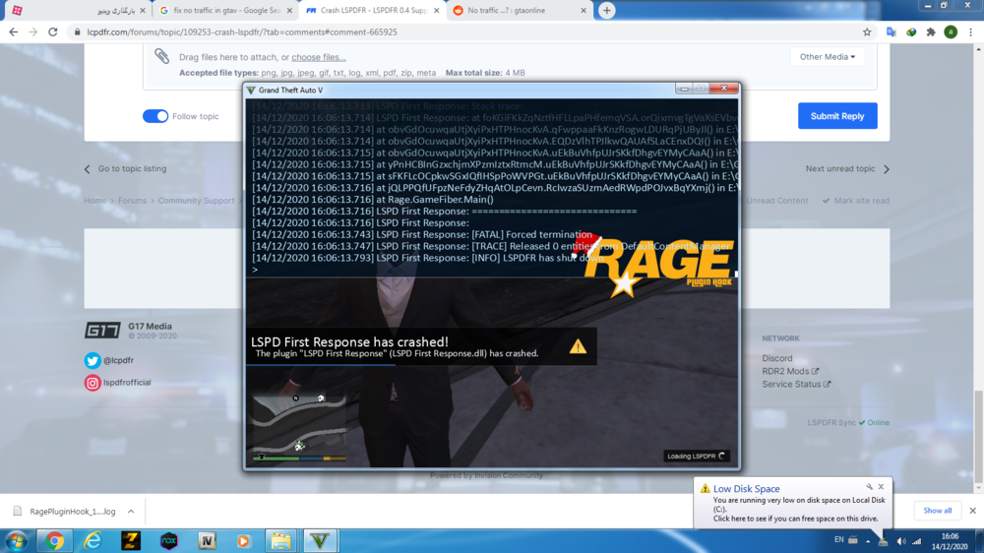
Task: Click the address bar URL field
Action: pyautogui.click(x=464, y=32)
